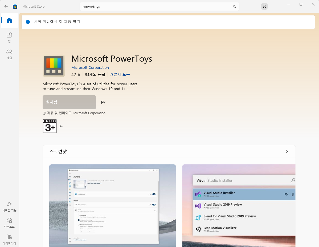Viewport: 319px width, 247px height.
Task: Open the 게임 (Gaming) sidebar section
Action: (x=9, y=54)
